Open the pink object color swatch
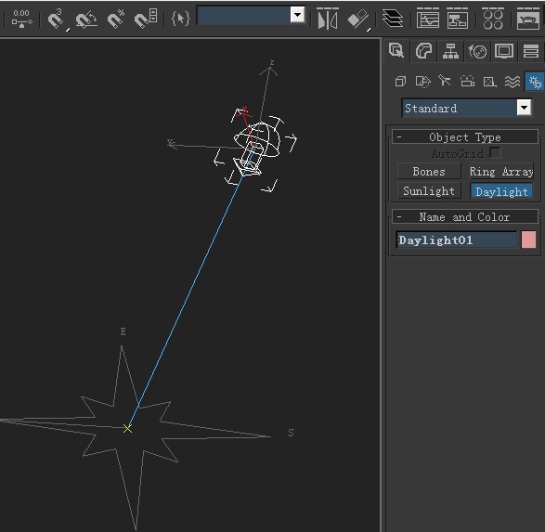 528,240
